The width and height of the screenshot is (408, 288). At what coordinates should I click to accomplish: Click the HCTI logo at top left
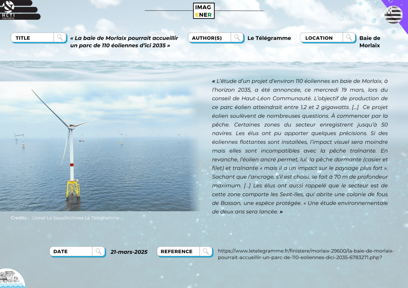[x=20, y=10]
